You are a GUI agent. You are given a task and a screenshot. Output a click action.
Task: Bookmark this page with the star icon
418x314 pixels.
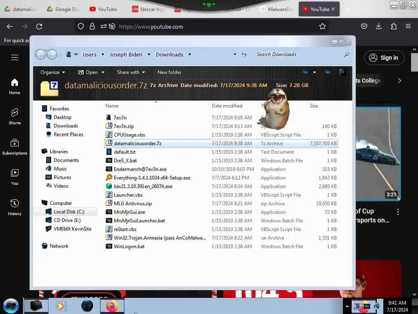322,27
